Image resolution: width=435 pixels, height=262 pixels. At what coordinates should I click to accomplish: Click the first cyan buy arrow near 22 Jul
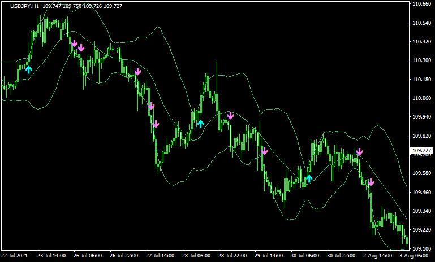pyautogui.click(x=29, y=69)
